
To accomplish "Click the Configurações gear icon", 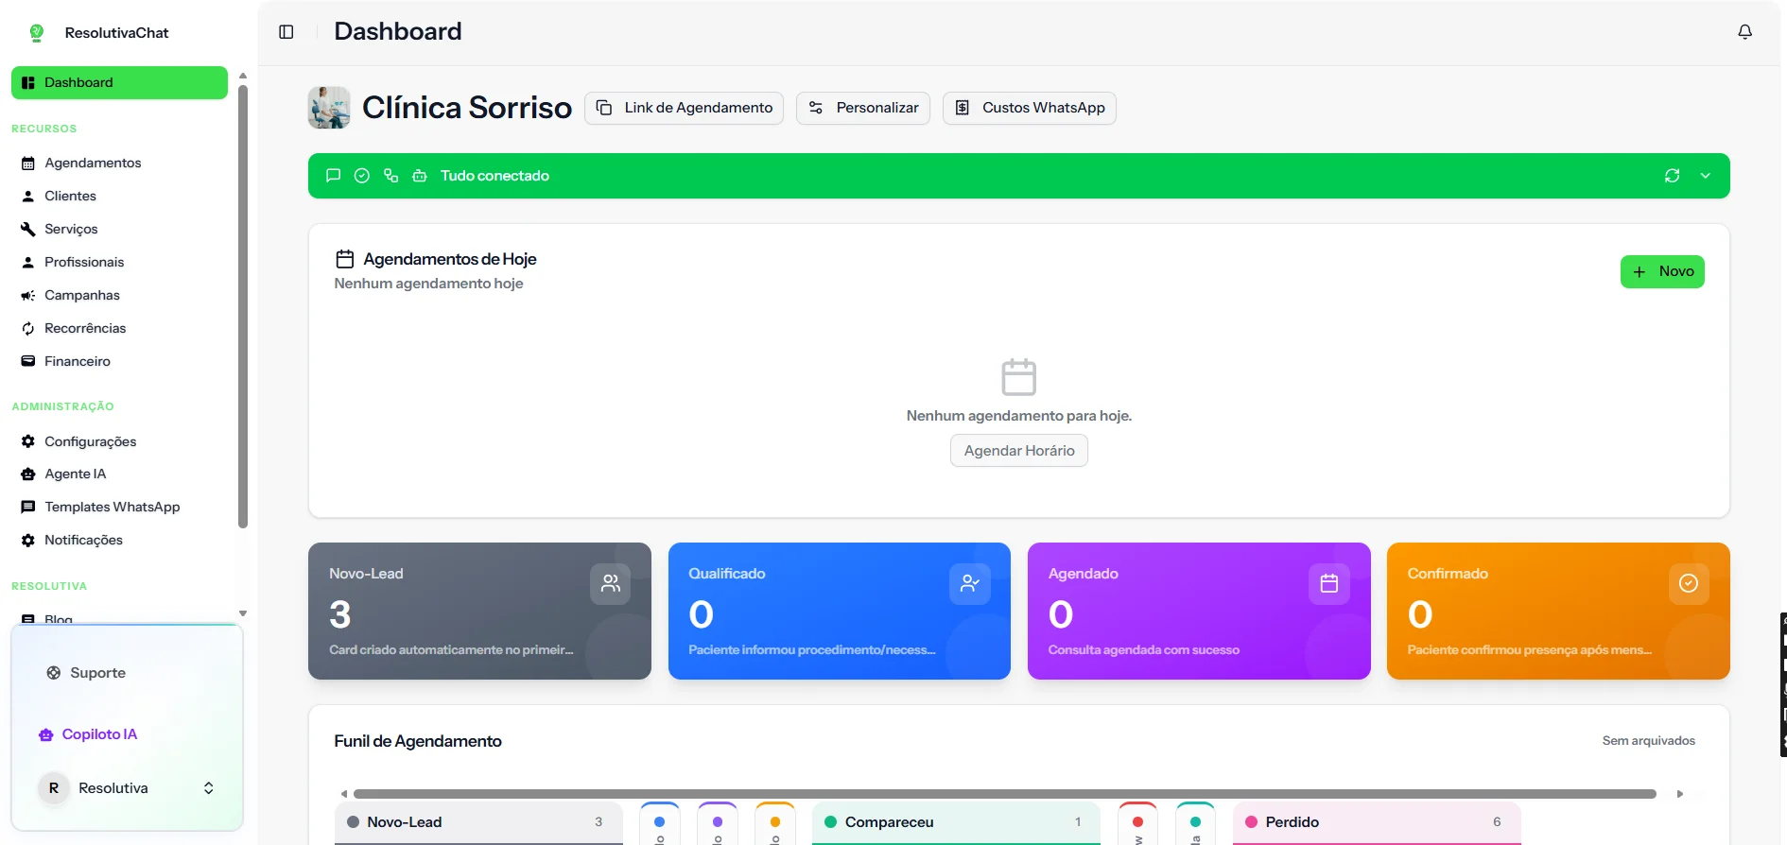I will tap(28, 441).
